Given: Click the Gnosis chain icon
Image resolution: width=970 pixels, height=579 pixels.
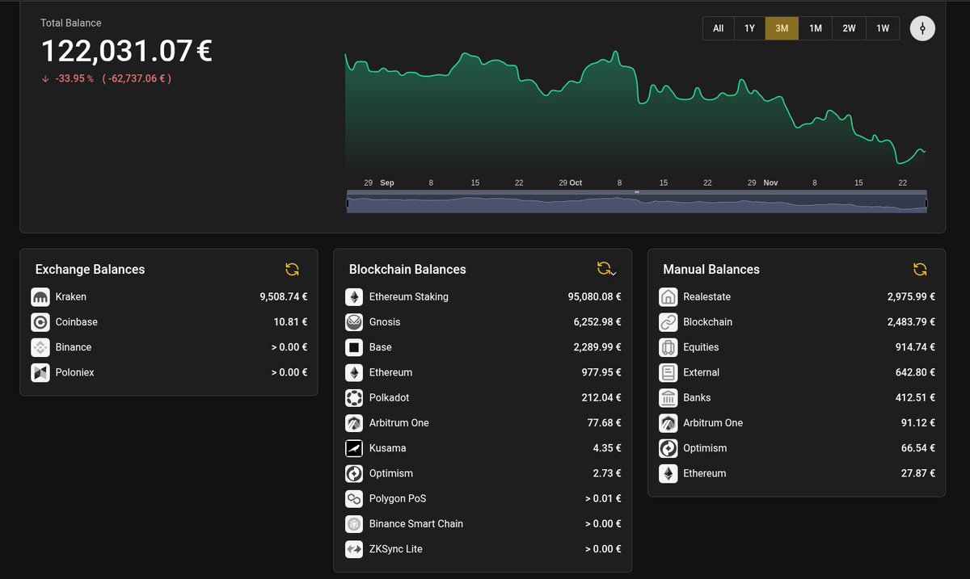Looking at the screenshot, I should [x=354, y=322].
